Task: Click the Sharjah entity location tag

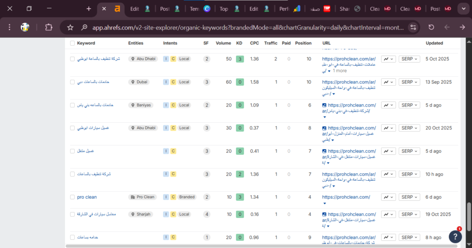Action: (x=143, y=214)
